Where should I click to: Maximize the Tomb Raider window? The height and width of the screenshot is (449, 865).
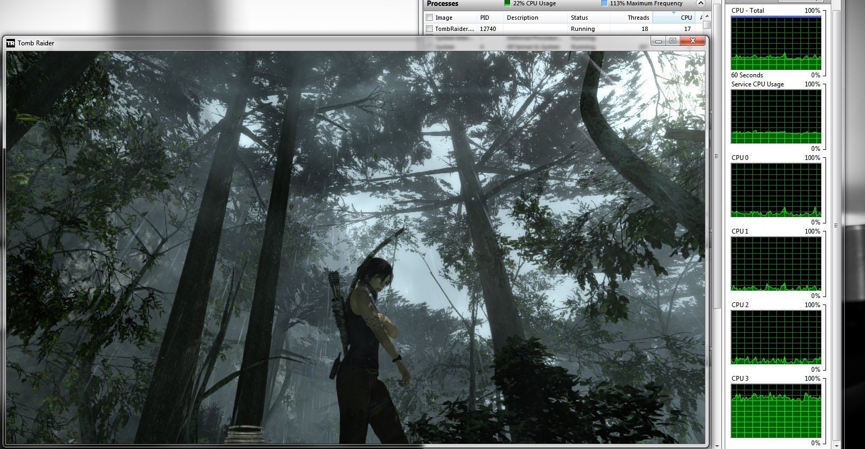tap(672, 41)
